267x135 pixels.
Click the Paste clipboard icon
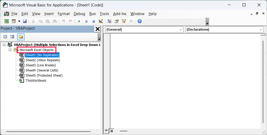(47, 21)
